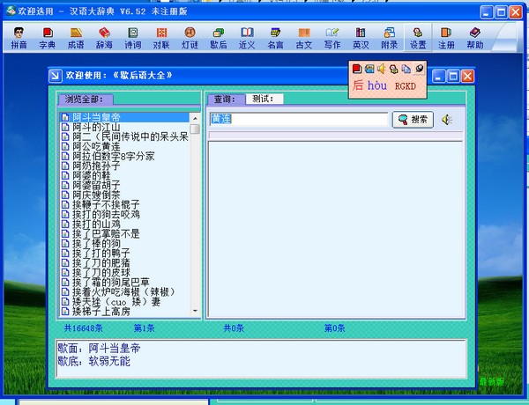This screenshot has height=405, width=529.
Task: Click the red book icon in popup
Action: coord(356,69)
